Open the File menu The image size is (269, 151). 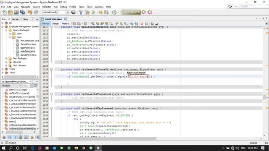3,7
